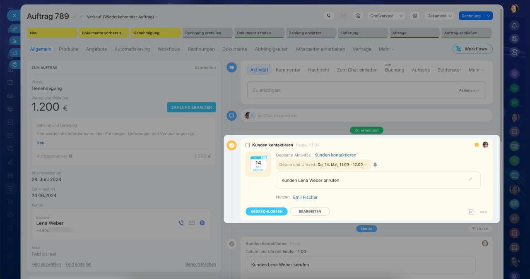Click the phone call icon in header

[329, 16]
